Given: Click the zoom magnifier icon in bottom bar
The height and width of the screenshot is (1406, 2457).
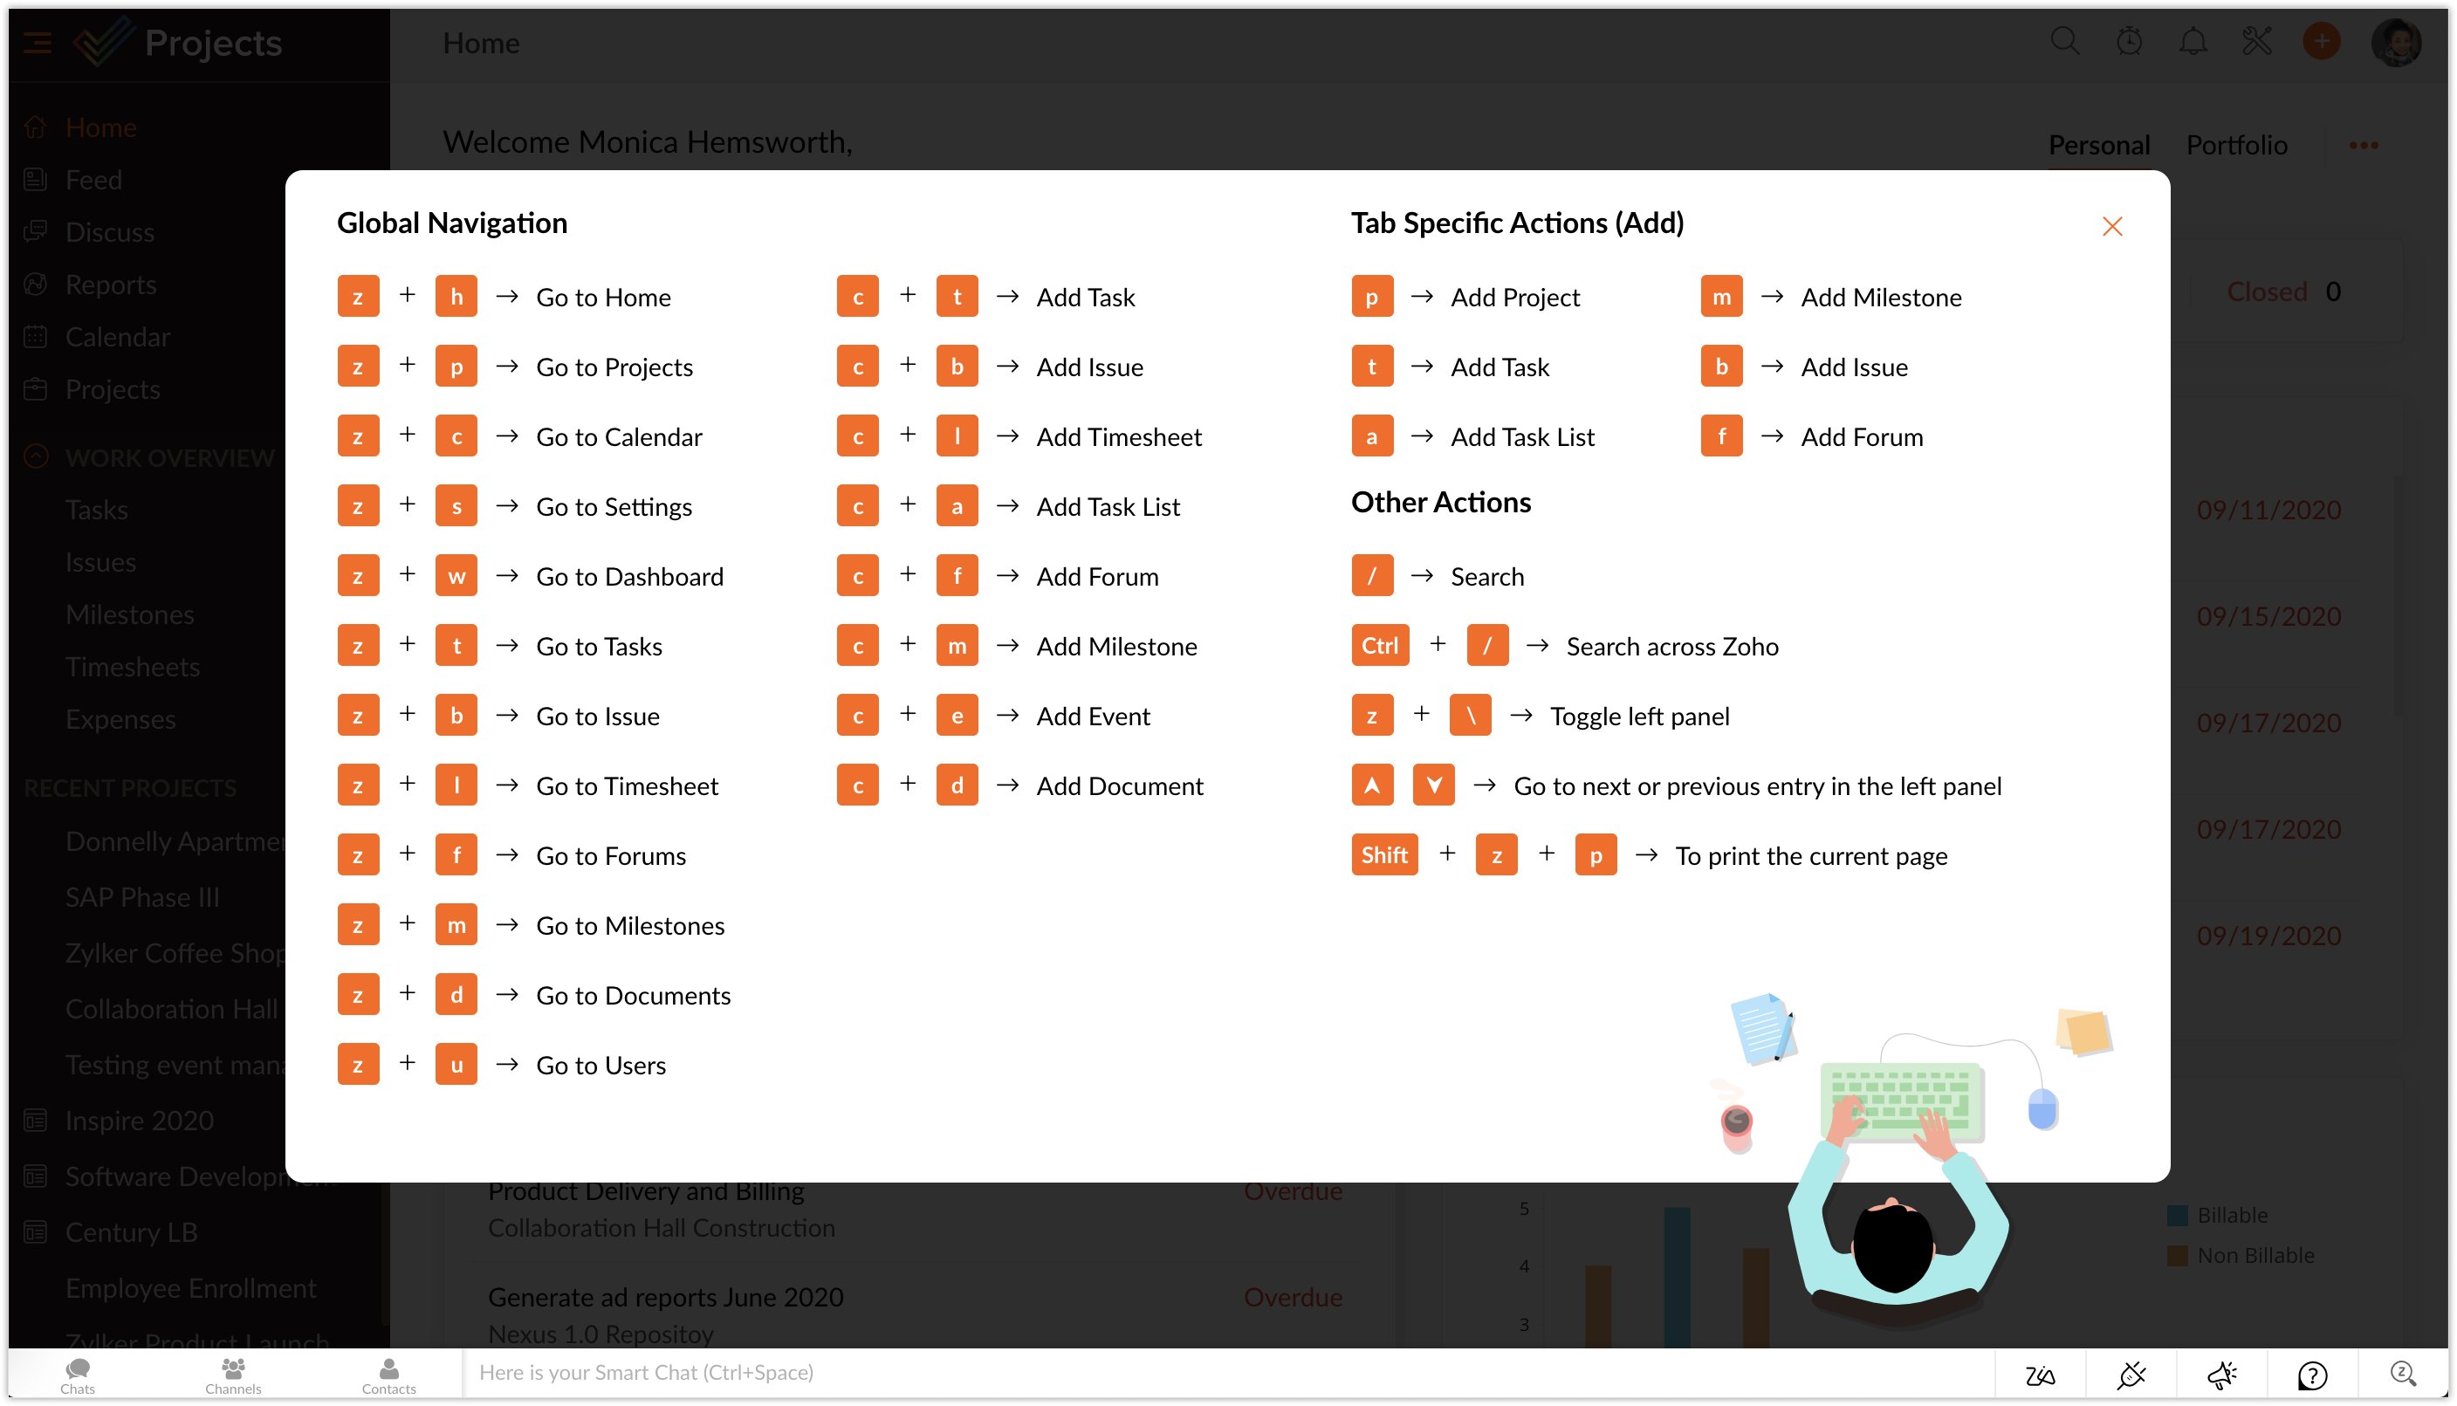Looking at the screenshot, I should (2402, 1373).
